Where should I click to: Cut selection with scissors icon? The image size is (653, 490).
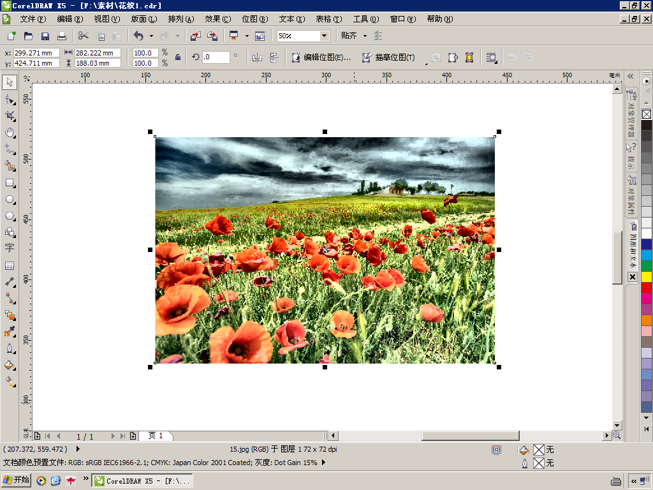click(84, 36)
